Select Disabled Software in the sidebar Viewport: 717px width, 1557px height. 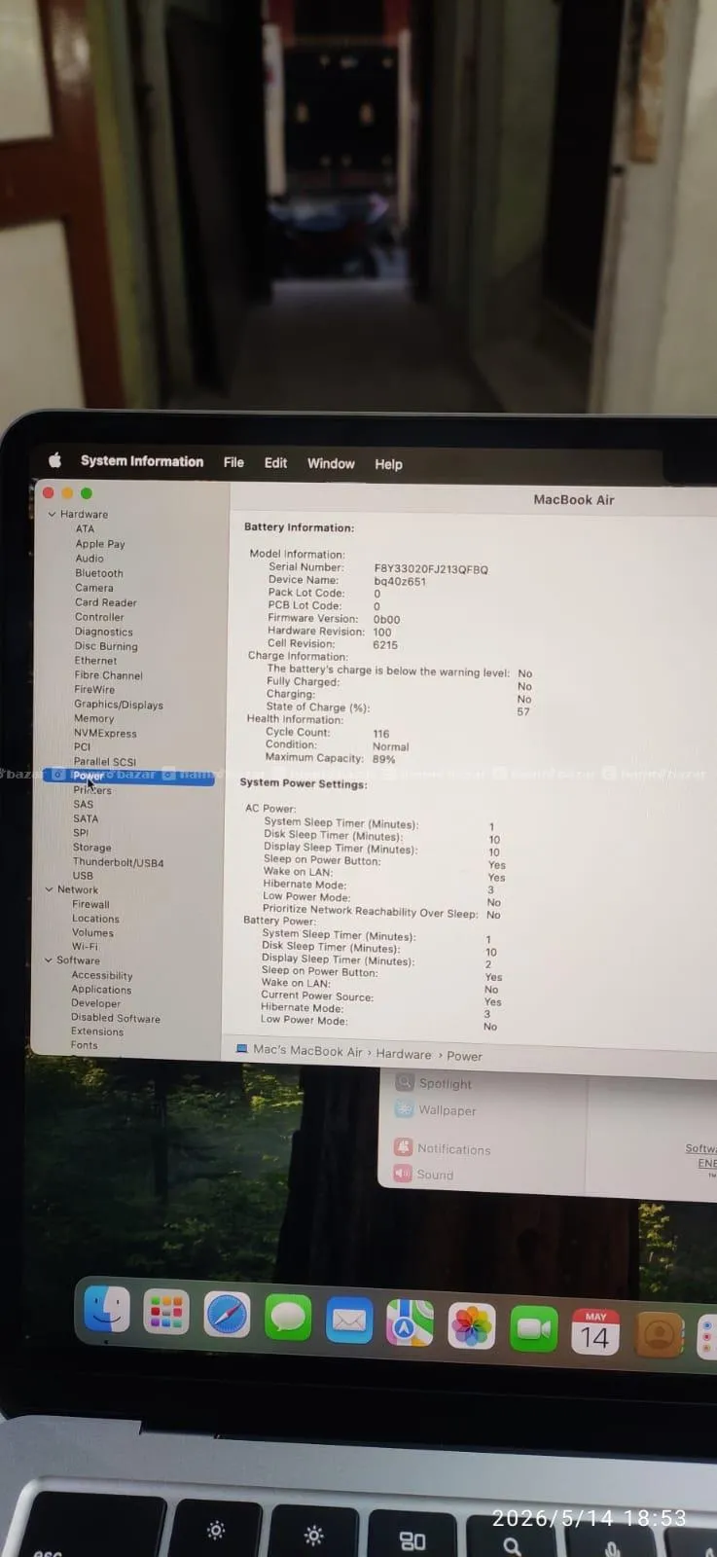pos(116,1018)
